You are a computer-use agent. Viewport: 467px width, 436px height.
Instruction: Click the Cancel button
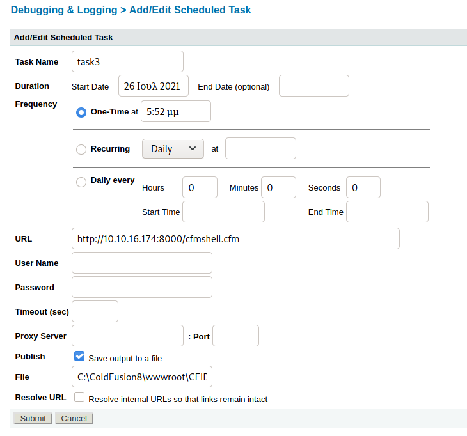click(x=74, y=418)
